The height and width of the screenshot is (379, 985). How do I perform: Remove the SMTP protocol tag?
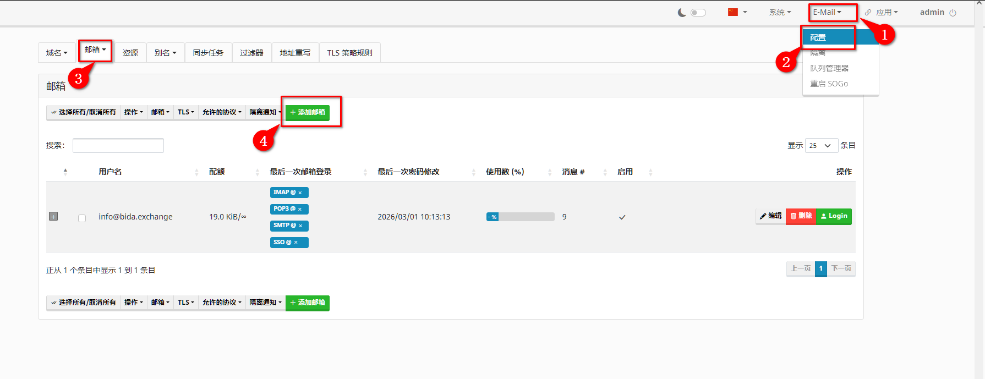coord(300,226)
